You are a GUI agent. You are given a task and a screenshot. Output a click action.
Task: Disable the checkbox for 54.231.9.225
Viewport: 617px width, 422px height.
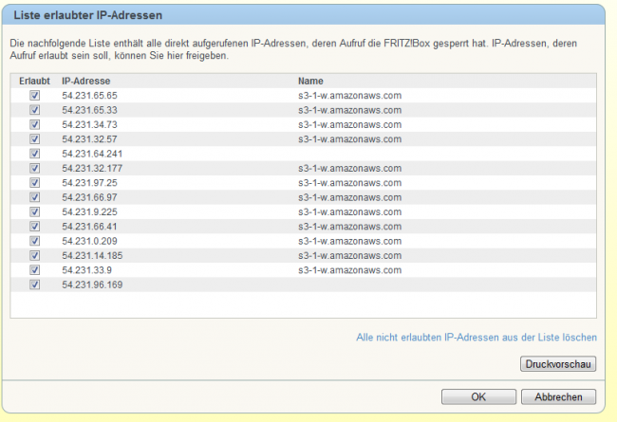coord(34,211)
